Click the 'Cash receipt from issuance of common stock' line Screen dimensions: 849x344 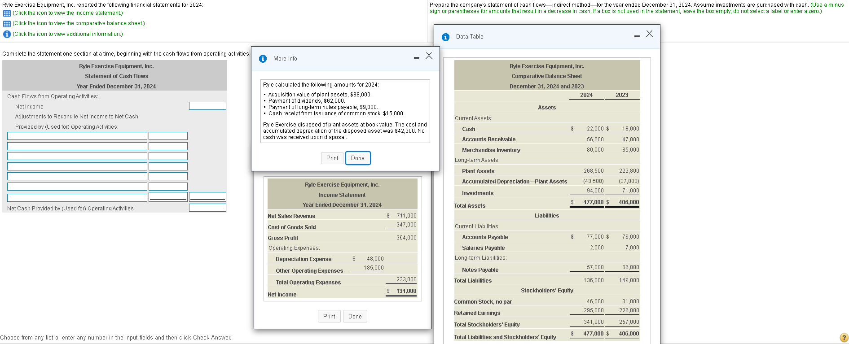pos(336,113)
